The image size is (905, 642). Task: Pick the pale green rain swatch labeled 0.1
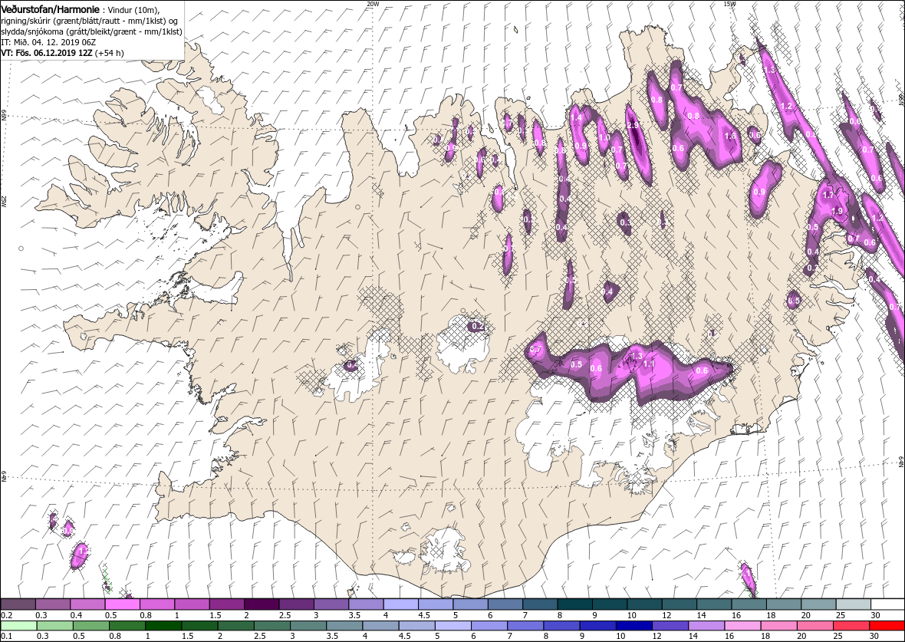(19, 626)
